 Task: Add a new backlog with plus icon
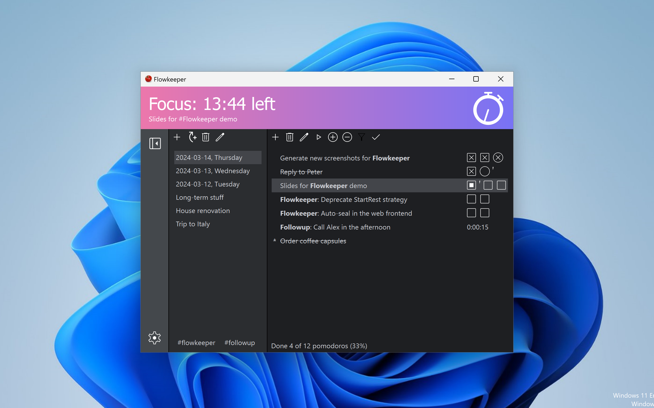(x=177, y=137)
